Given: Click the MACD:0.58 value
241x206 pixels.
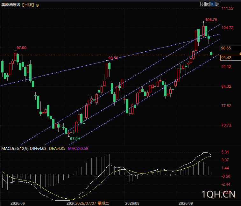Looking at the screenshot, I should pyautogui.click(x=78, y=149).
